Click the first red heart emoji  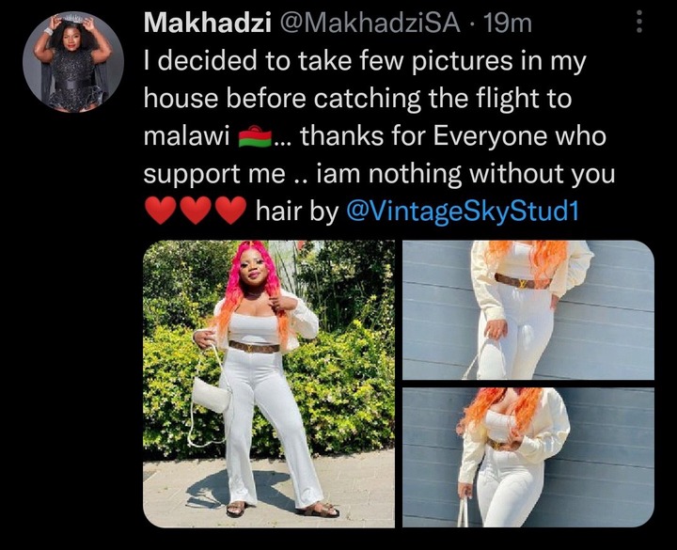161,211
